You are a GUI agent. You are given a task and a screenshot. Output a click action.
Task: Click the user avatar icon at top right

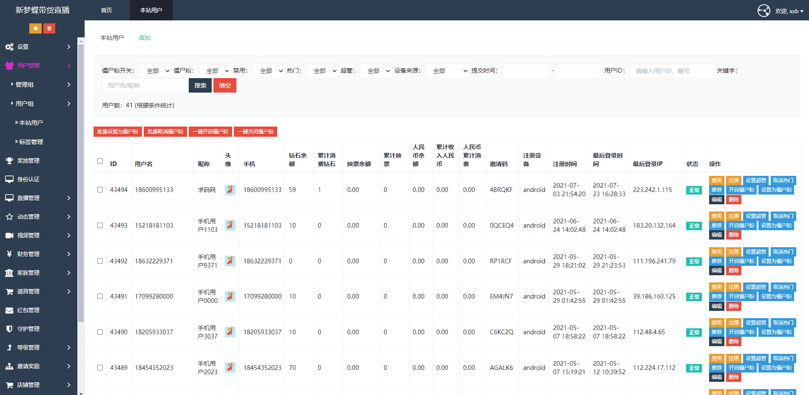pyautogui.click(x=764, y=11)
